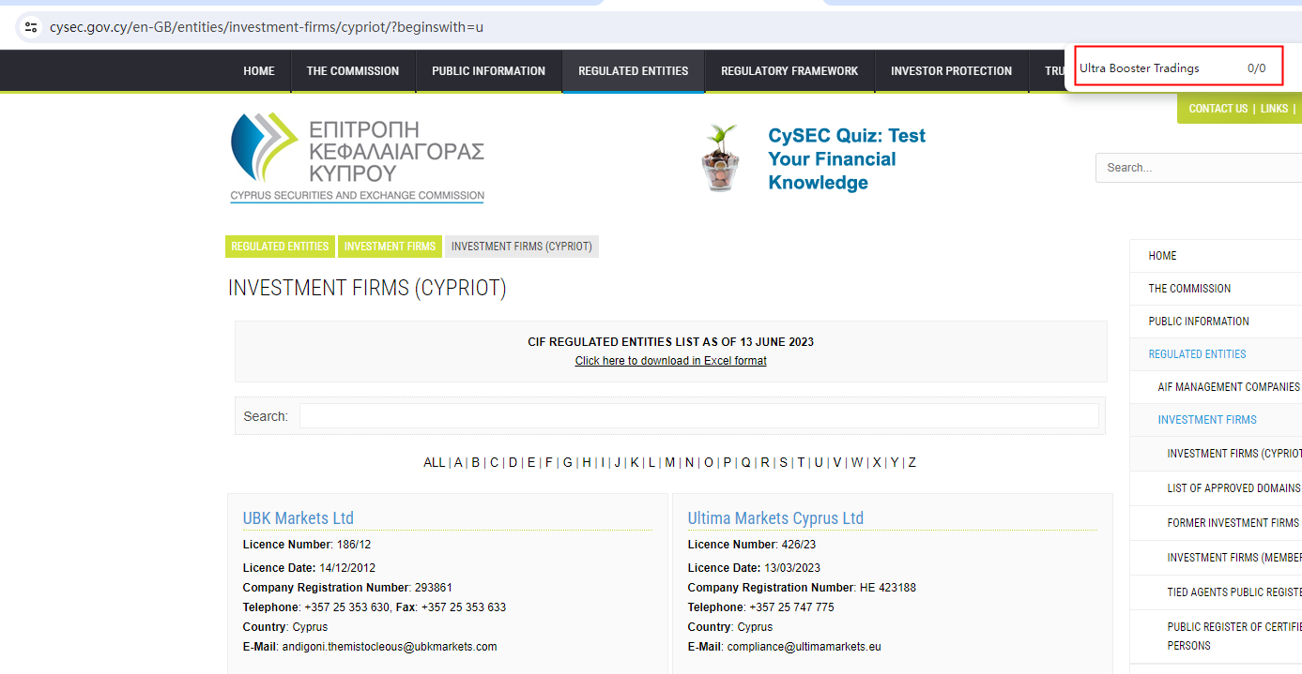Filter firms by letter Z
Viewport: 1302px width, 674px height.
[x=911, y=462]
